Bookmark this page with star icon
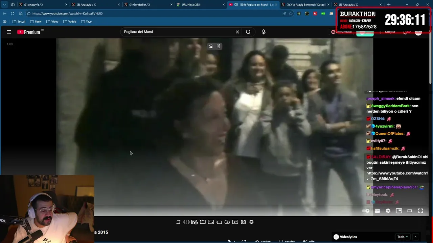 pos(291,13)
